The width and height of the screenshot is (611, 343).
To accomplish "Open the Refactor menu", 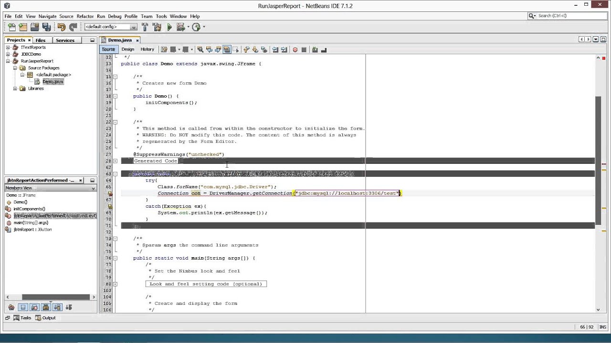I will (85, 16).
